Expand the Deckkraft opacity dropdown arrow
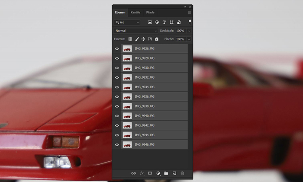This screenshot has width=303, height=182. (189, 31)
